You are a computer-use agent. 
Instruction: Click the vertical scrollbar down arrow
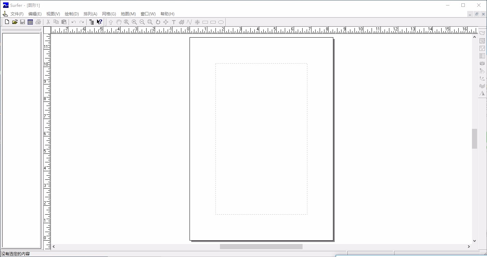point(474,241)
